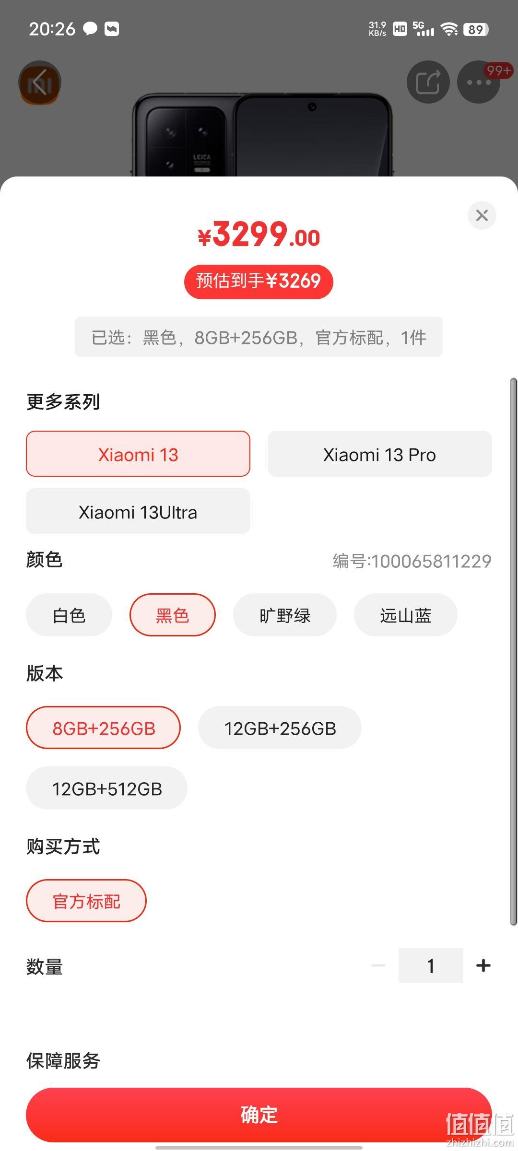Screen dimensions: 518x1151
Task: Choose the 12GB+256GB version
Action: [280, 728]
